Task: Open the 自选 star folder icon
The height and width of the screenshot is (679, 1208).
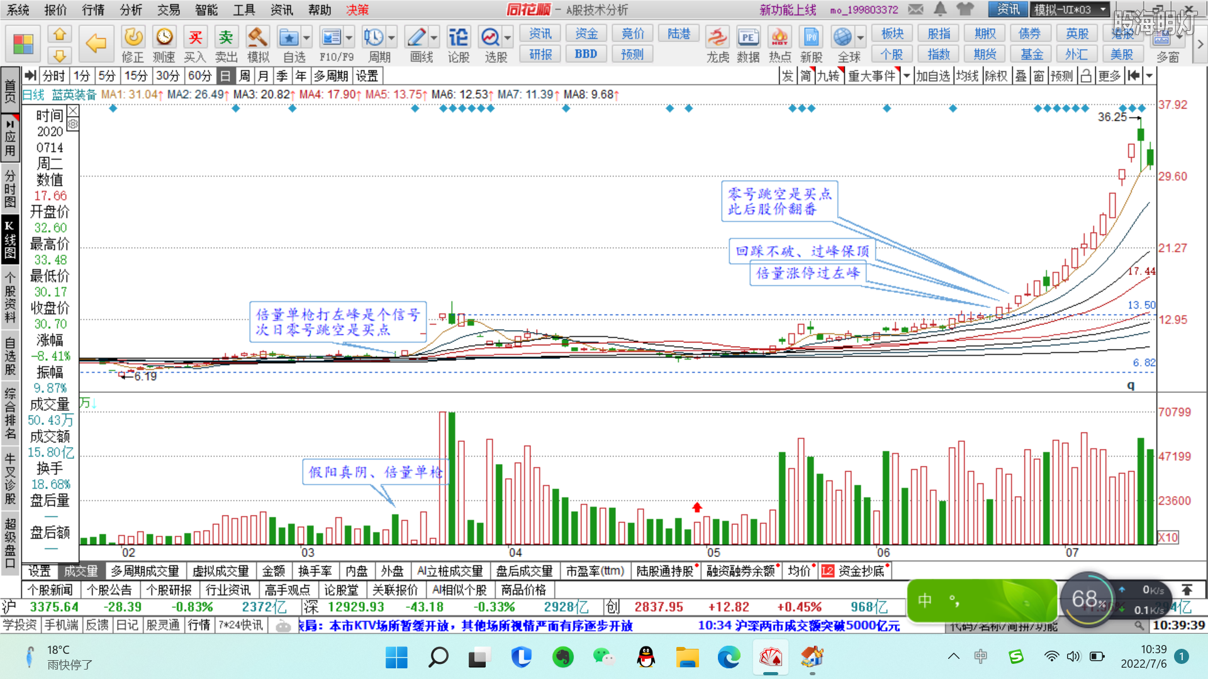Action: point(289,37)
